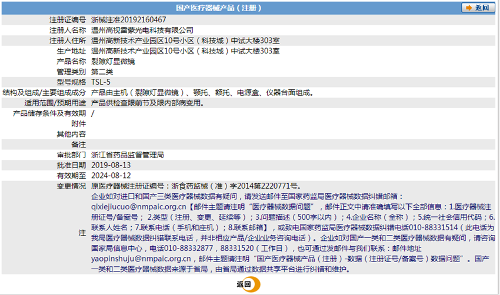Click the label 备注
This screenshot has width=500, height=295.
point(78,145)
